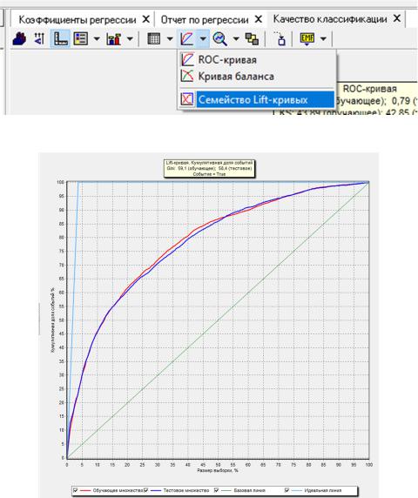Close the Коэффициенты регрессии tab
The height and width of the screenshot is (498, 418).
click(x=145, y=19)
